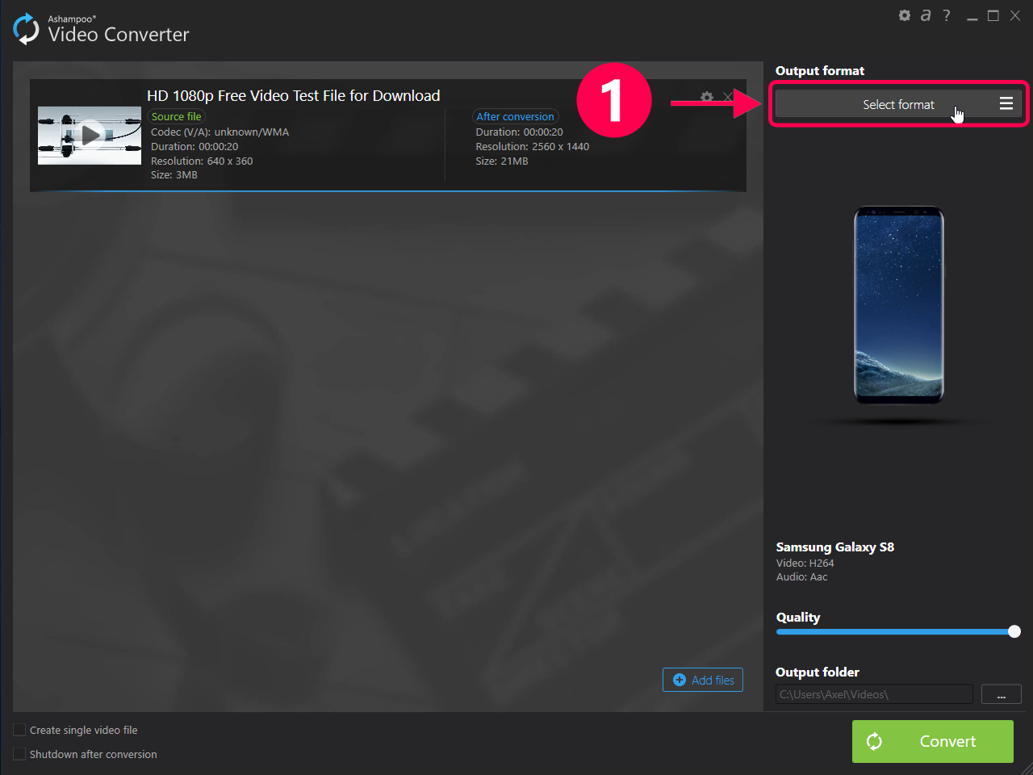This screenshot has height=775, width=1033.
Task: Open help with the question mark icon
Action: (947, 15)
